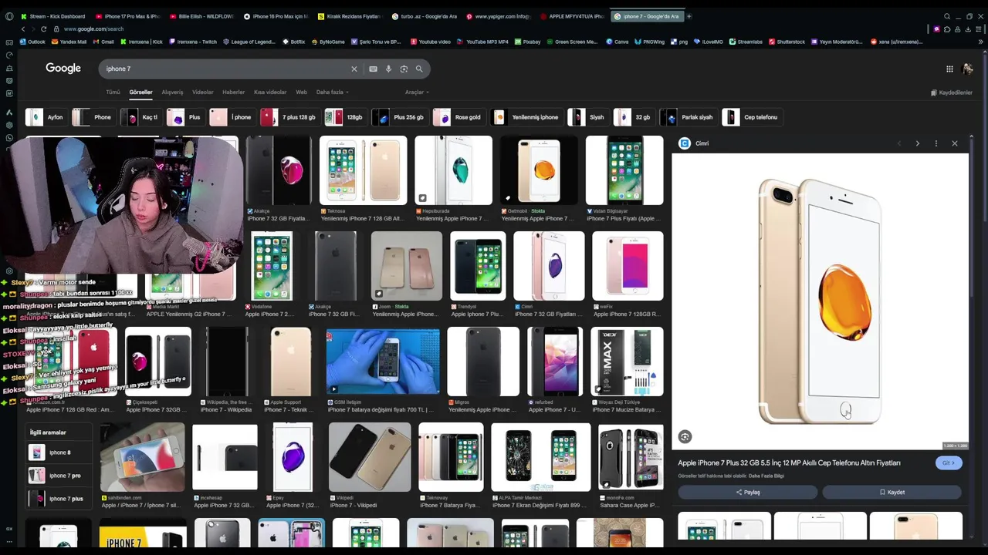
Task: Select the Görseller tab
Action: pos(140,92)
